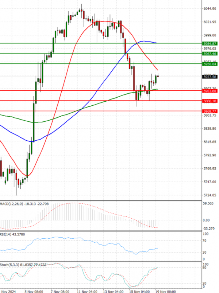Click the 5861.75 price axis value
Image resolution: width=219 pixels, height=293 pixels.
[210, 115]
